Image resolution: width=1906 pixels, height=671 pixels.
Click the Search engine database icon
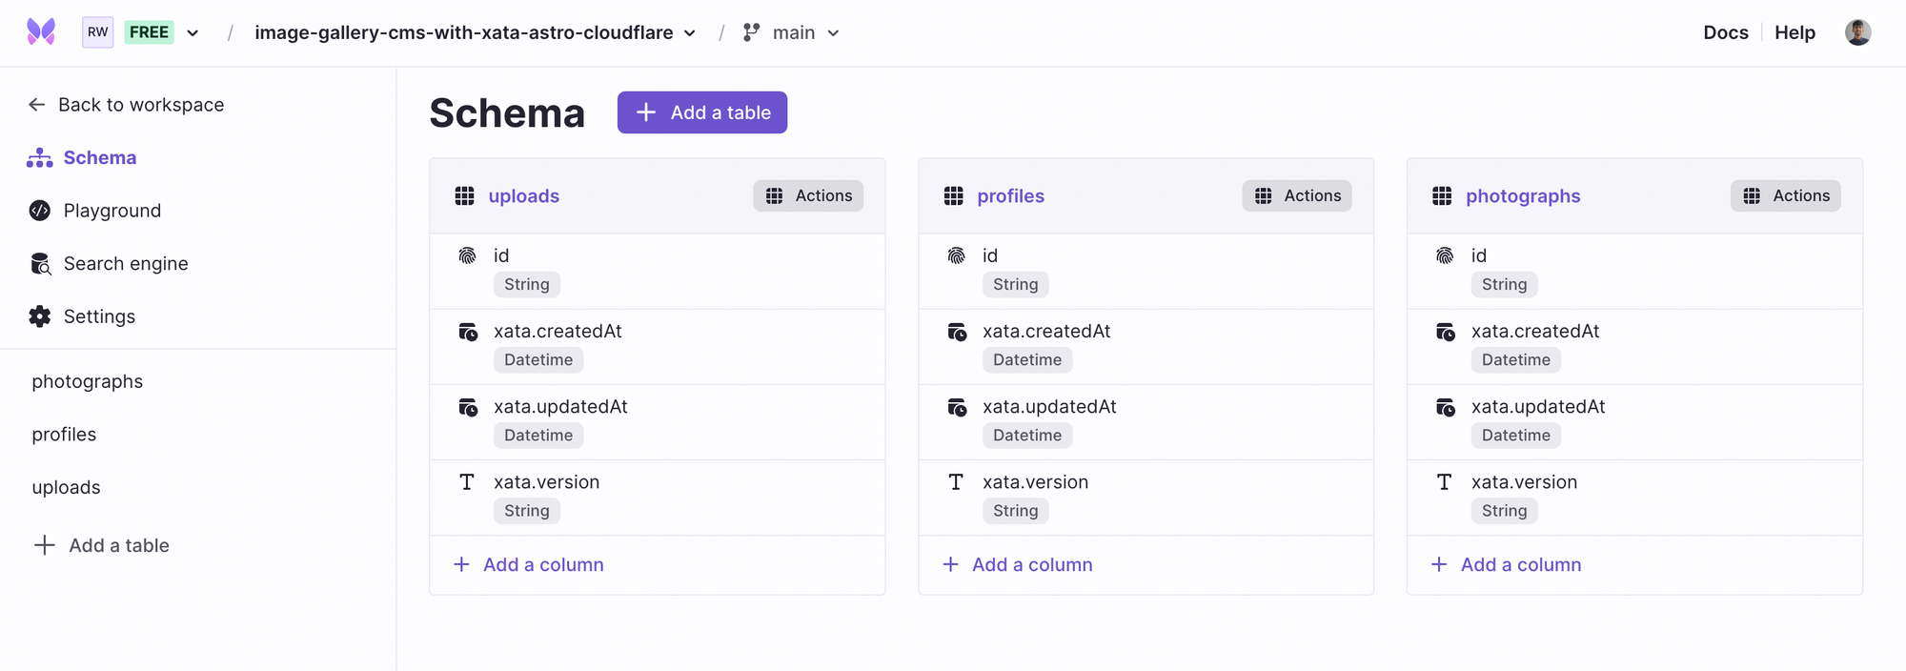(x=40, y=264)
